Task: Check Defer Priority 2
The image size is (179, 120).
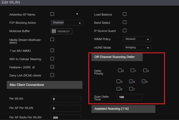Action: (x=145, y=70)
